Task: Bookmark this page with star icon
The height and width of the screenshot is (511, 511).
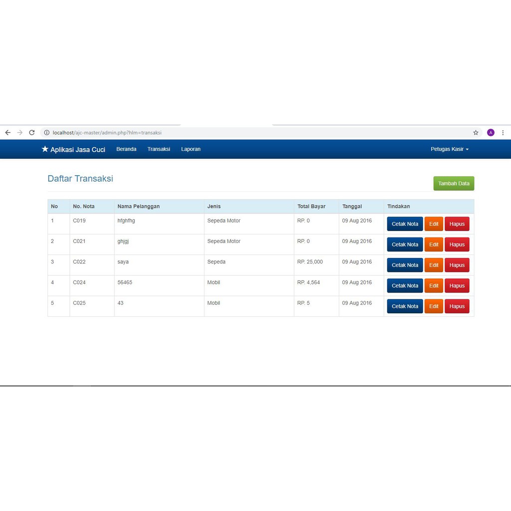Action: click(476, 133)
